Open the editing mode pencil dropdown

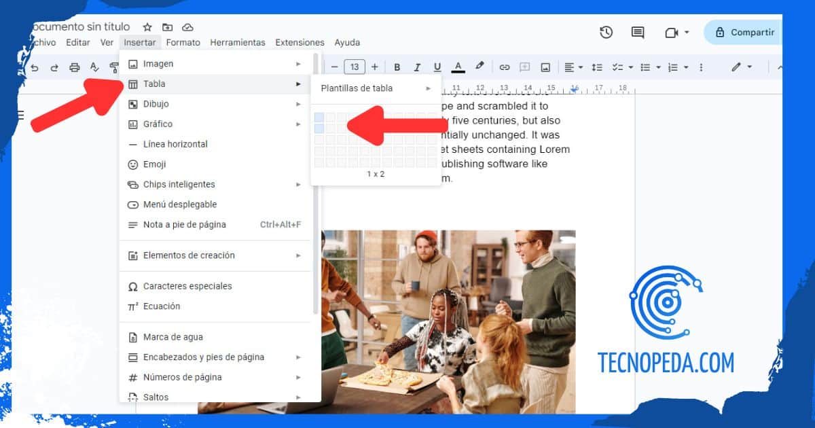pos(741,67)
